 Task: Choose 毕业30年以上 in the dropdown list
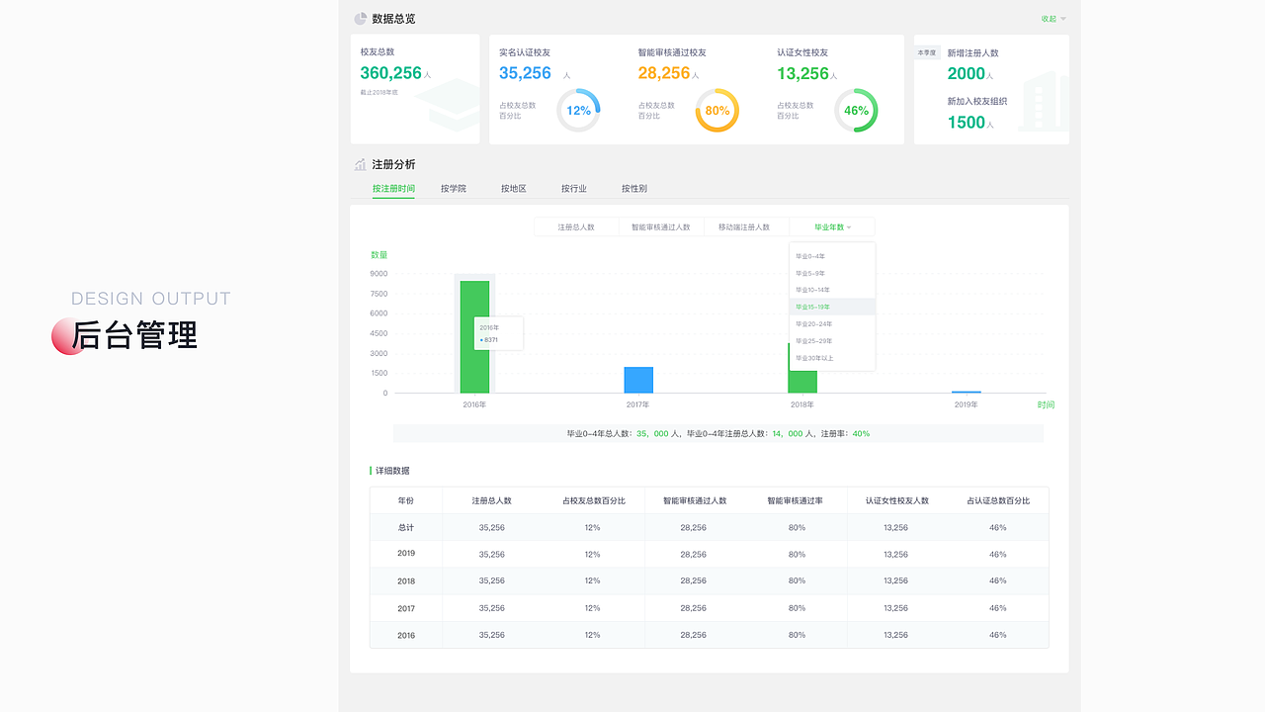pos(832,357)
